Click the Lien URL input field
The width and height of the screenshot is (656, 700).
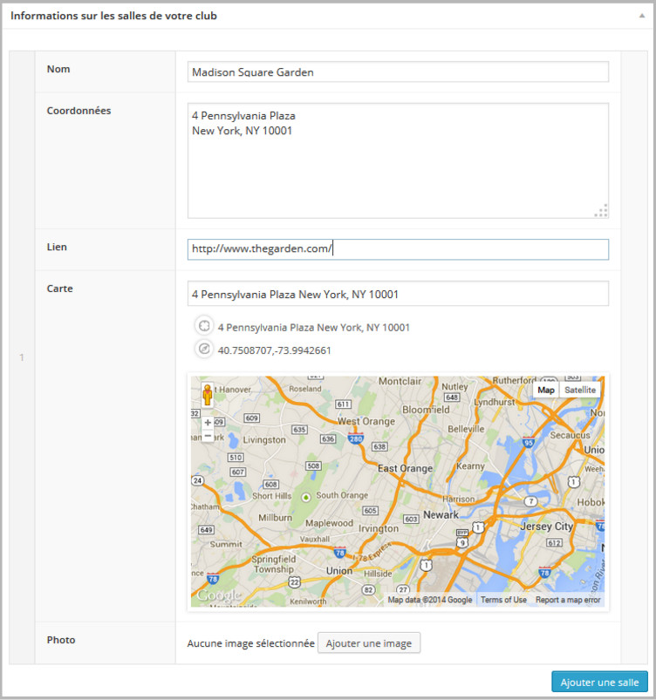click(x=398, y=249)
